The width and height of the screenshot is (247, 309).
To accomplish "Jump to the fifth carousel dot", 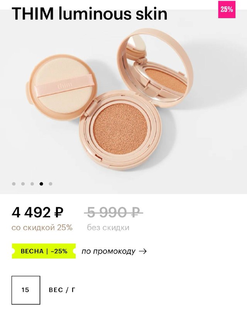I will point(51,184).
